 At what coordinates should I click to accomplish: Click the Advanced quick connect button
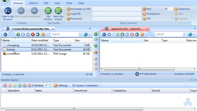click(x=182, y=9)
